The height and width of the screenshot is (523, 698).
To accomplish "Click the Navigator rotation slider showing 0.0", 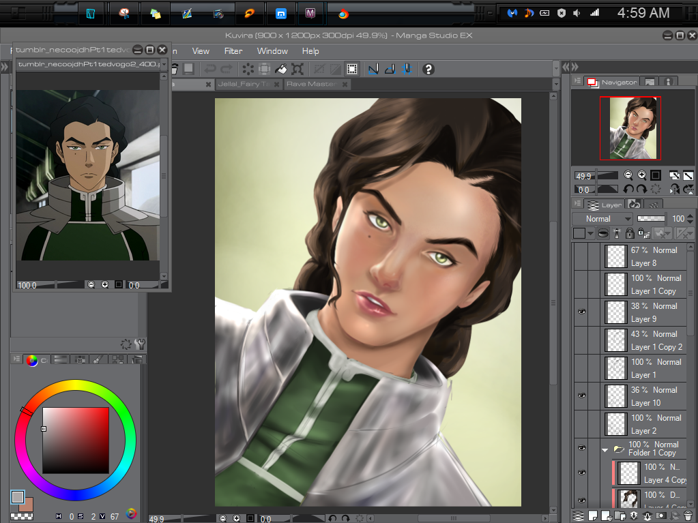I will click(x=596, y=190).
